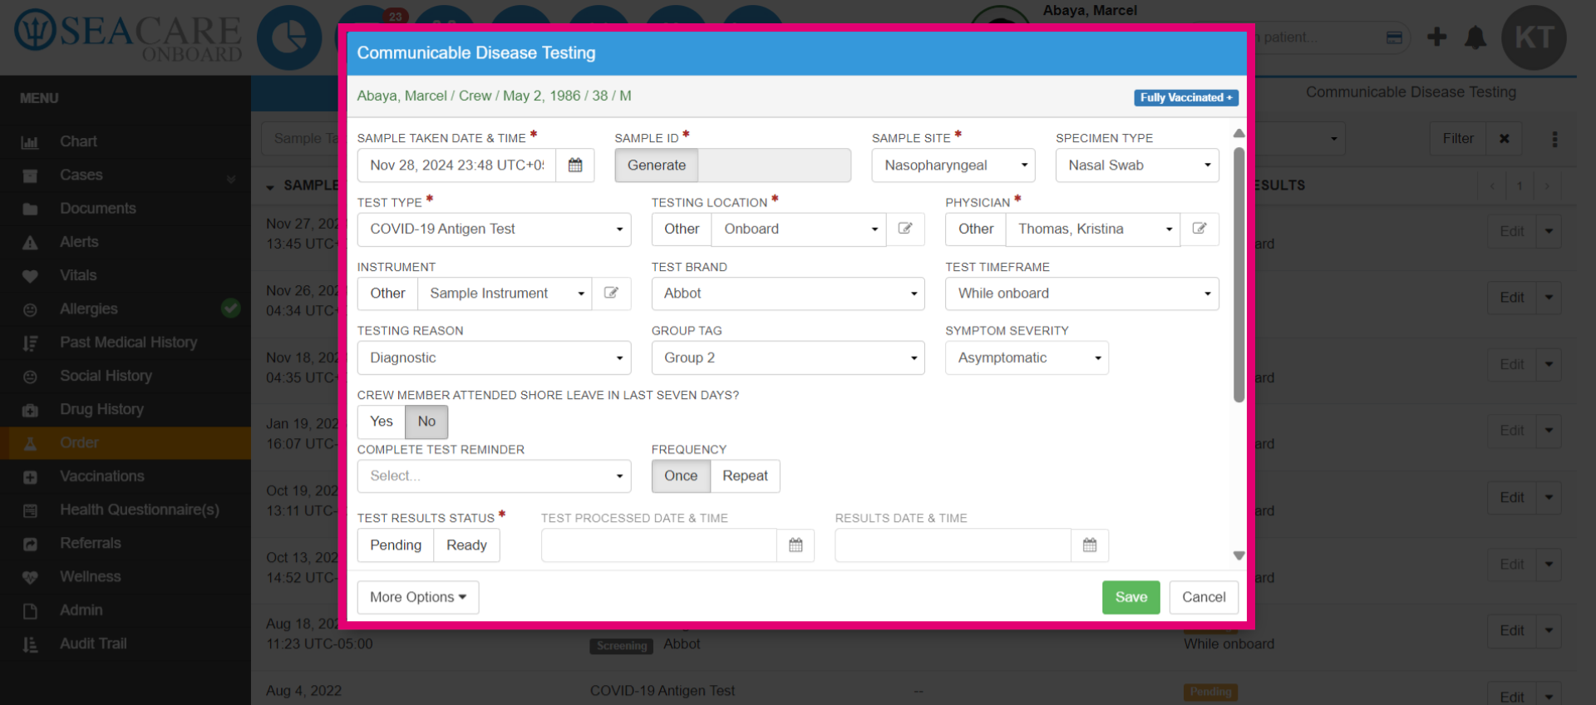The height and width of the screenshot is (705, 1596).
Task: Open Admin in the sidebar
Action: (126, 610)
